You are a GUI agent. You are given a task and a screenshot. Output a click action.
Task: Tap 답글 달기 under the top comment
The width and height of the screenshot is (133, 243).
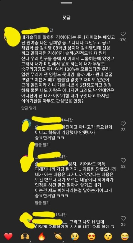[29, 108]
